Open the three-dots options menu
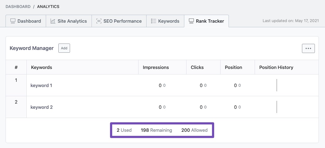325x148 pixels. pos(308,48)
